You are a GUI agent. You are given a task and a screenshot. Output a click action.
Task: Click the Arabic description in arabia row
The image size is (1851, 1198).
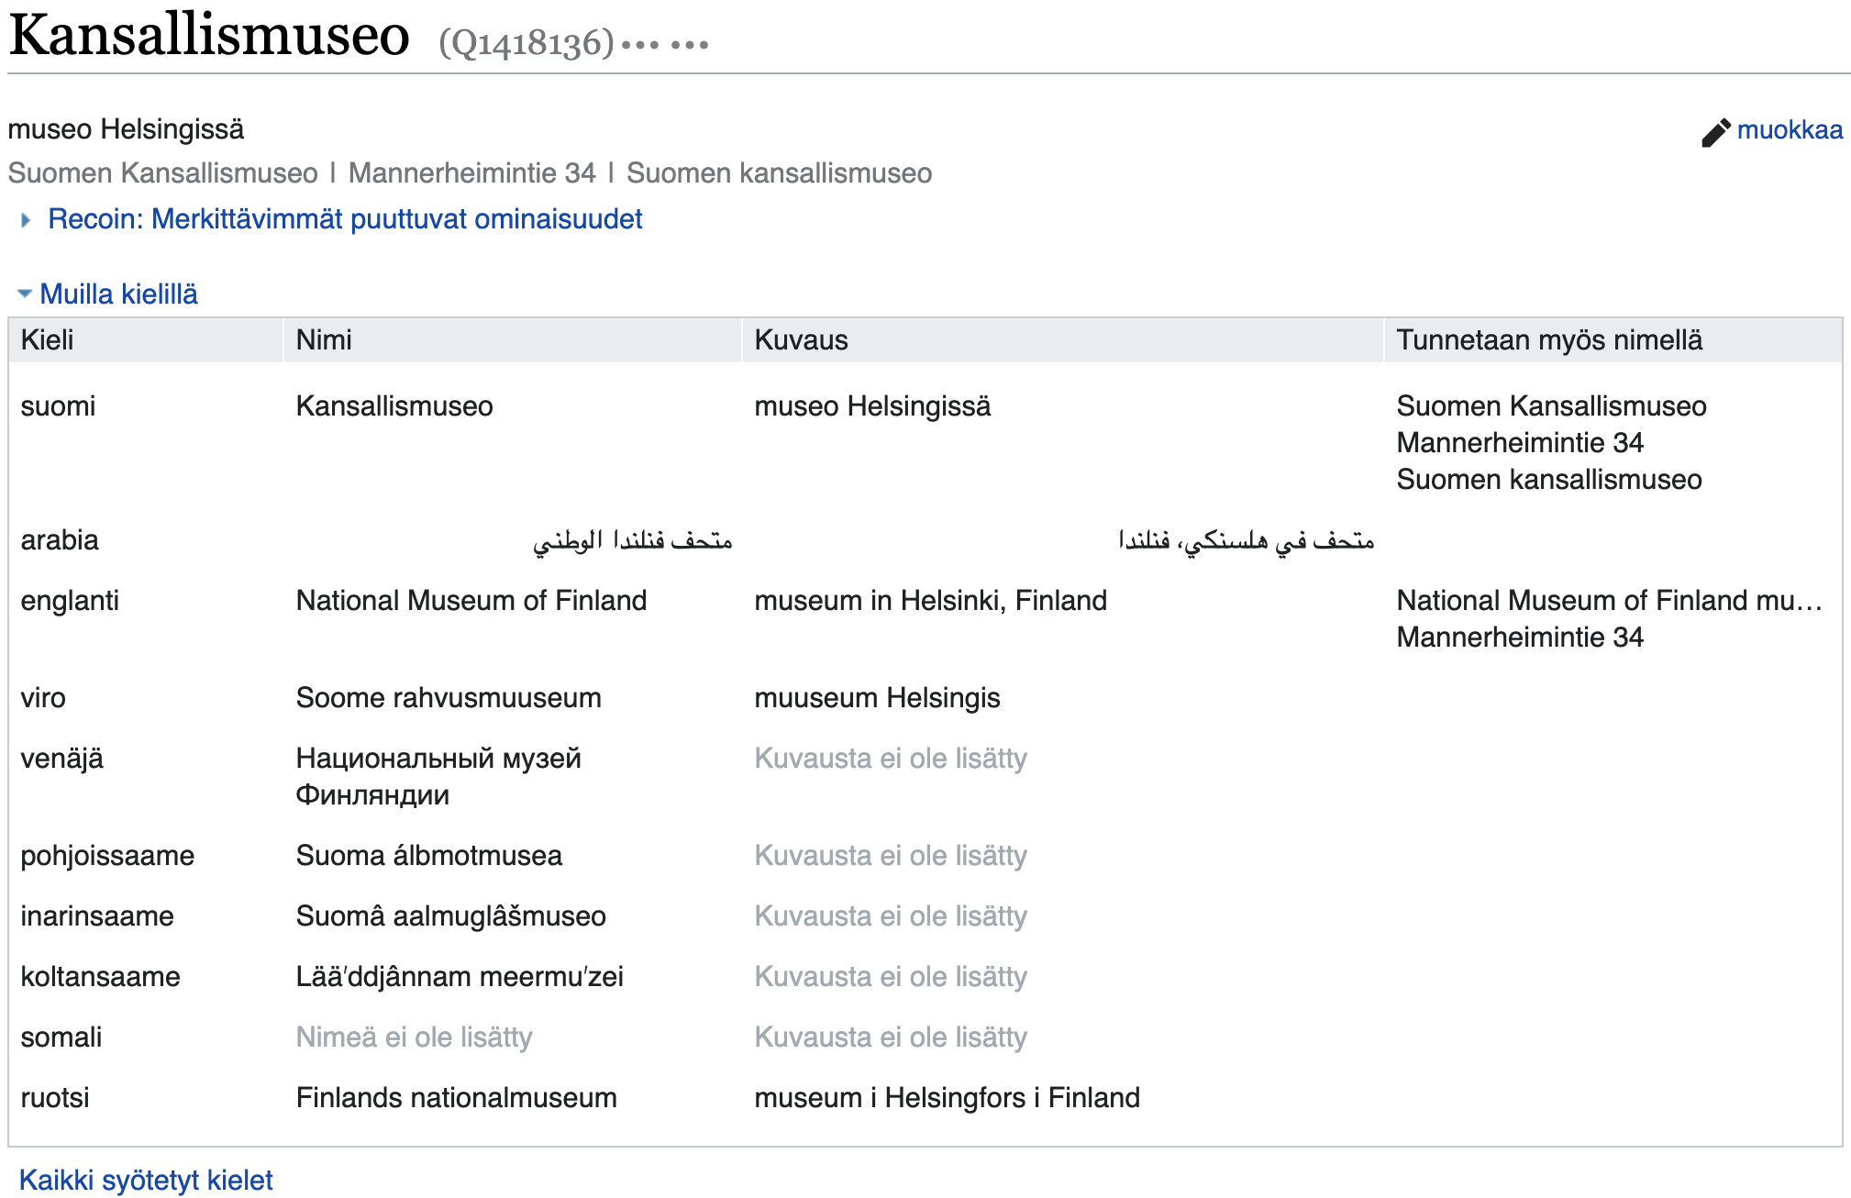(1246, 540)
